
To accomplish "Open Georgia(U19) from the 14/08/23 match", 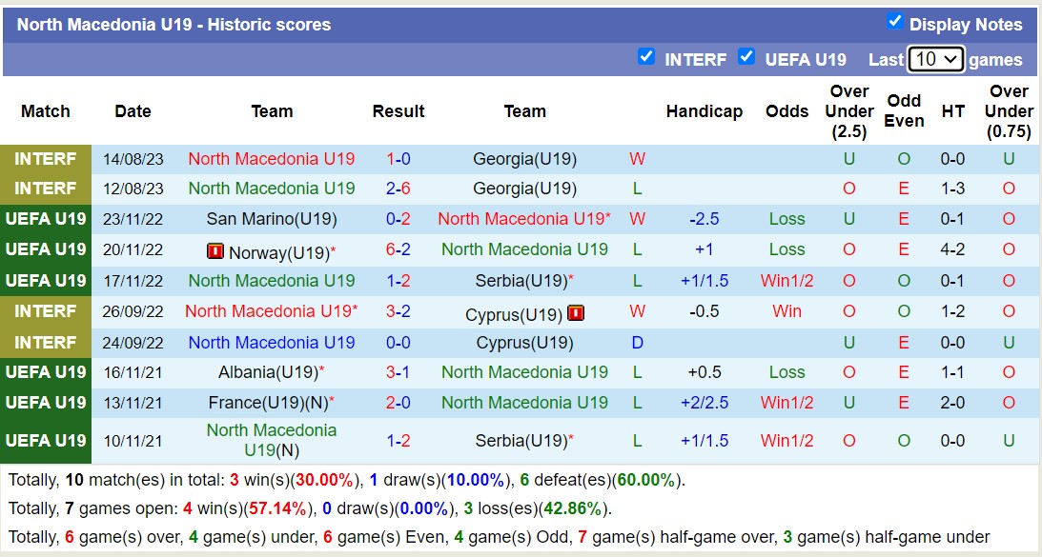I will coord(524,159).
